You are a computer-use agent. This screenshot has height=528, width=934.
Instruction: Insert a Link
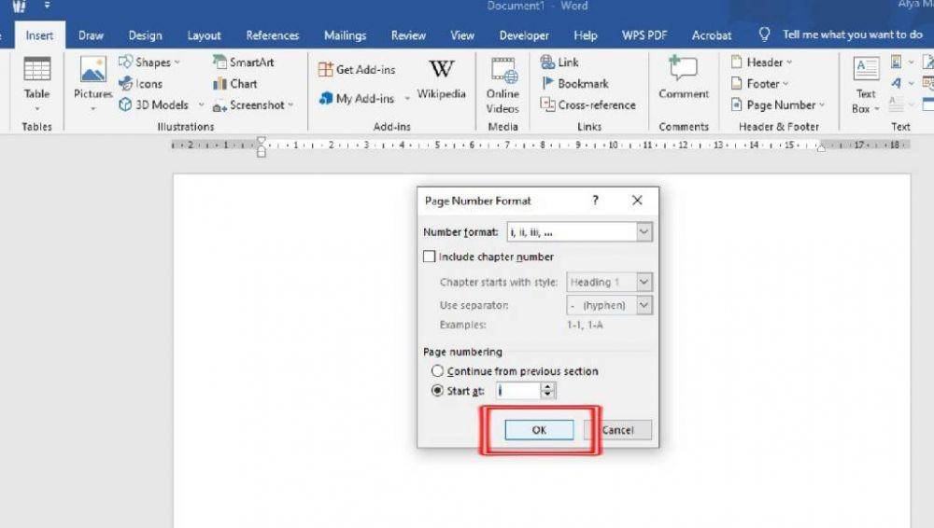click(559, 62)
